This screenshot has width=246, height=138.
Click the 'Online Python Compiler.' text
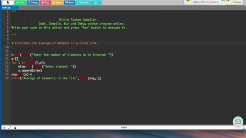click(78, 20)
